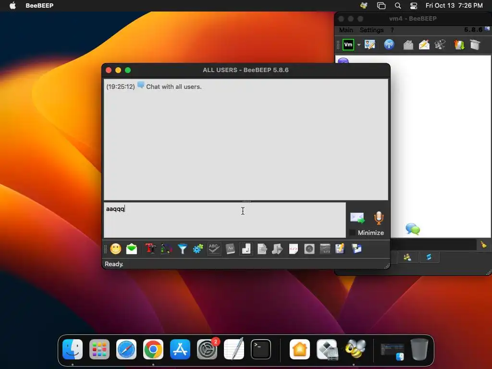492x369 pixels.
Task: Click the chat toolbar drag handle
Action: 105,249
